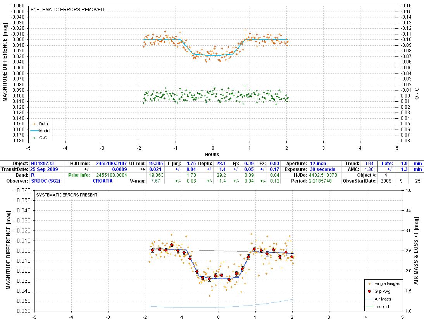Click the SYSTEMATIC ERRORS PRESENT chart title
This screenshot has width=424, height=321.
67,195
